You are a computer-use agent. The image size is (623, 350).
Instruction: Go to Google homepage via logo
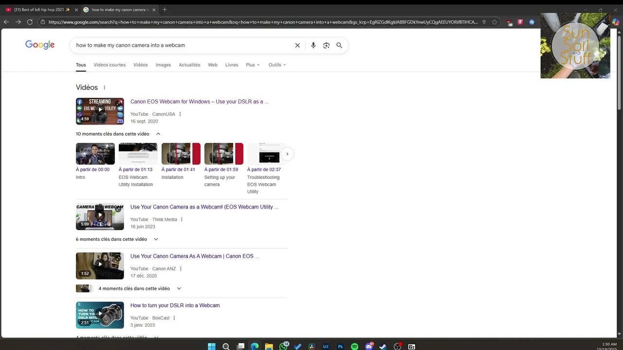40,45
